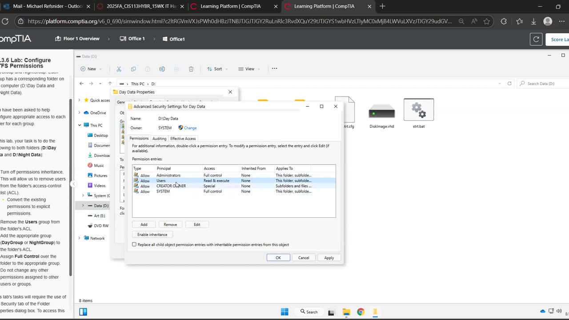Click the Rename icon in File Explorer toolbar
569x320 pixels.
pos(162,69)
